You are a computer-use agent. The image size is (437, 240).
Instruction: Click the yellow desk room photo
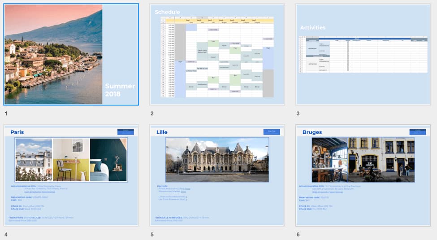click(71, 160)
